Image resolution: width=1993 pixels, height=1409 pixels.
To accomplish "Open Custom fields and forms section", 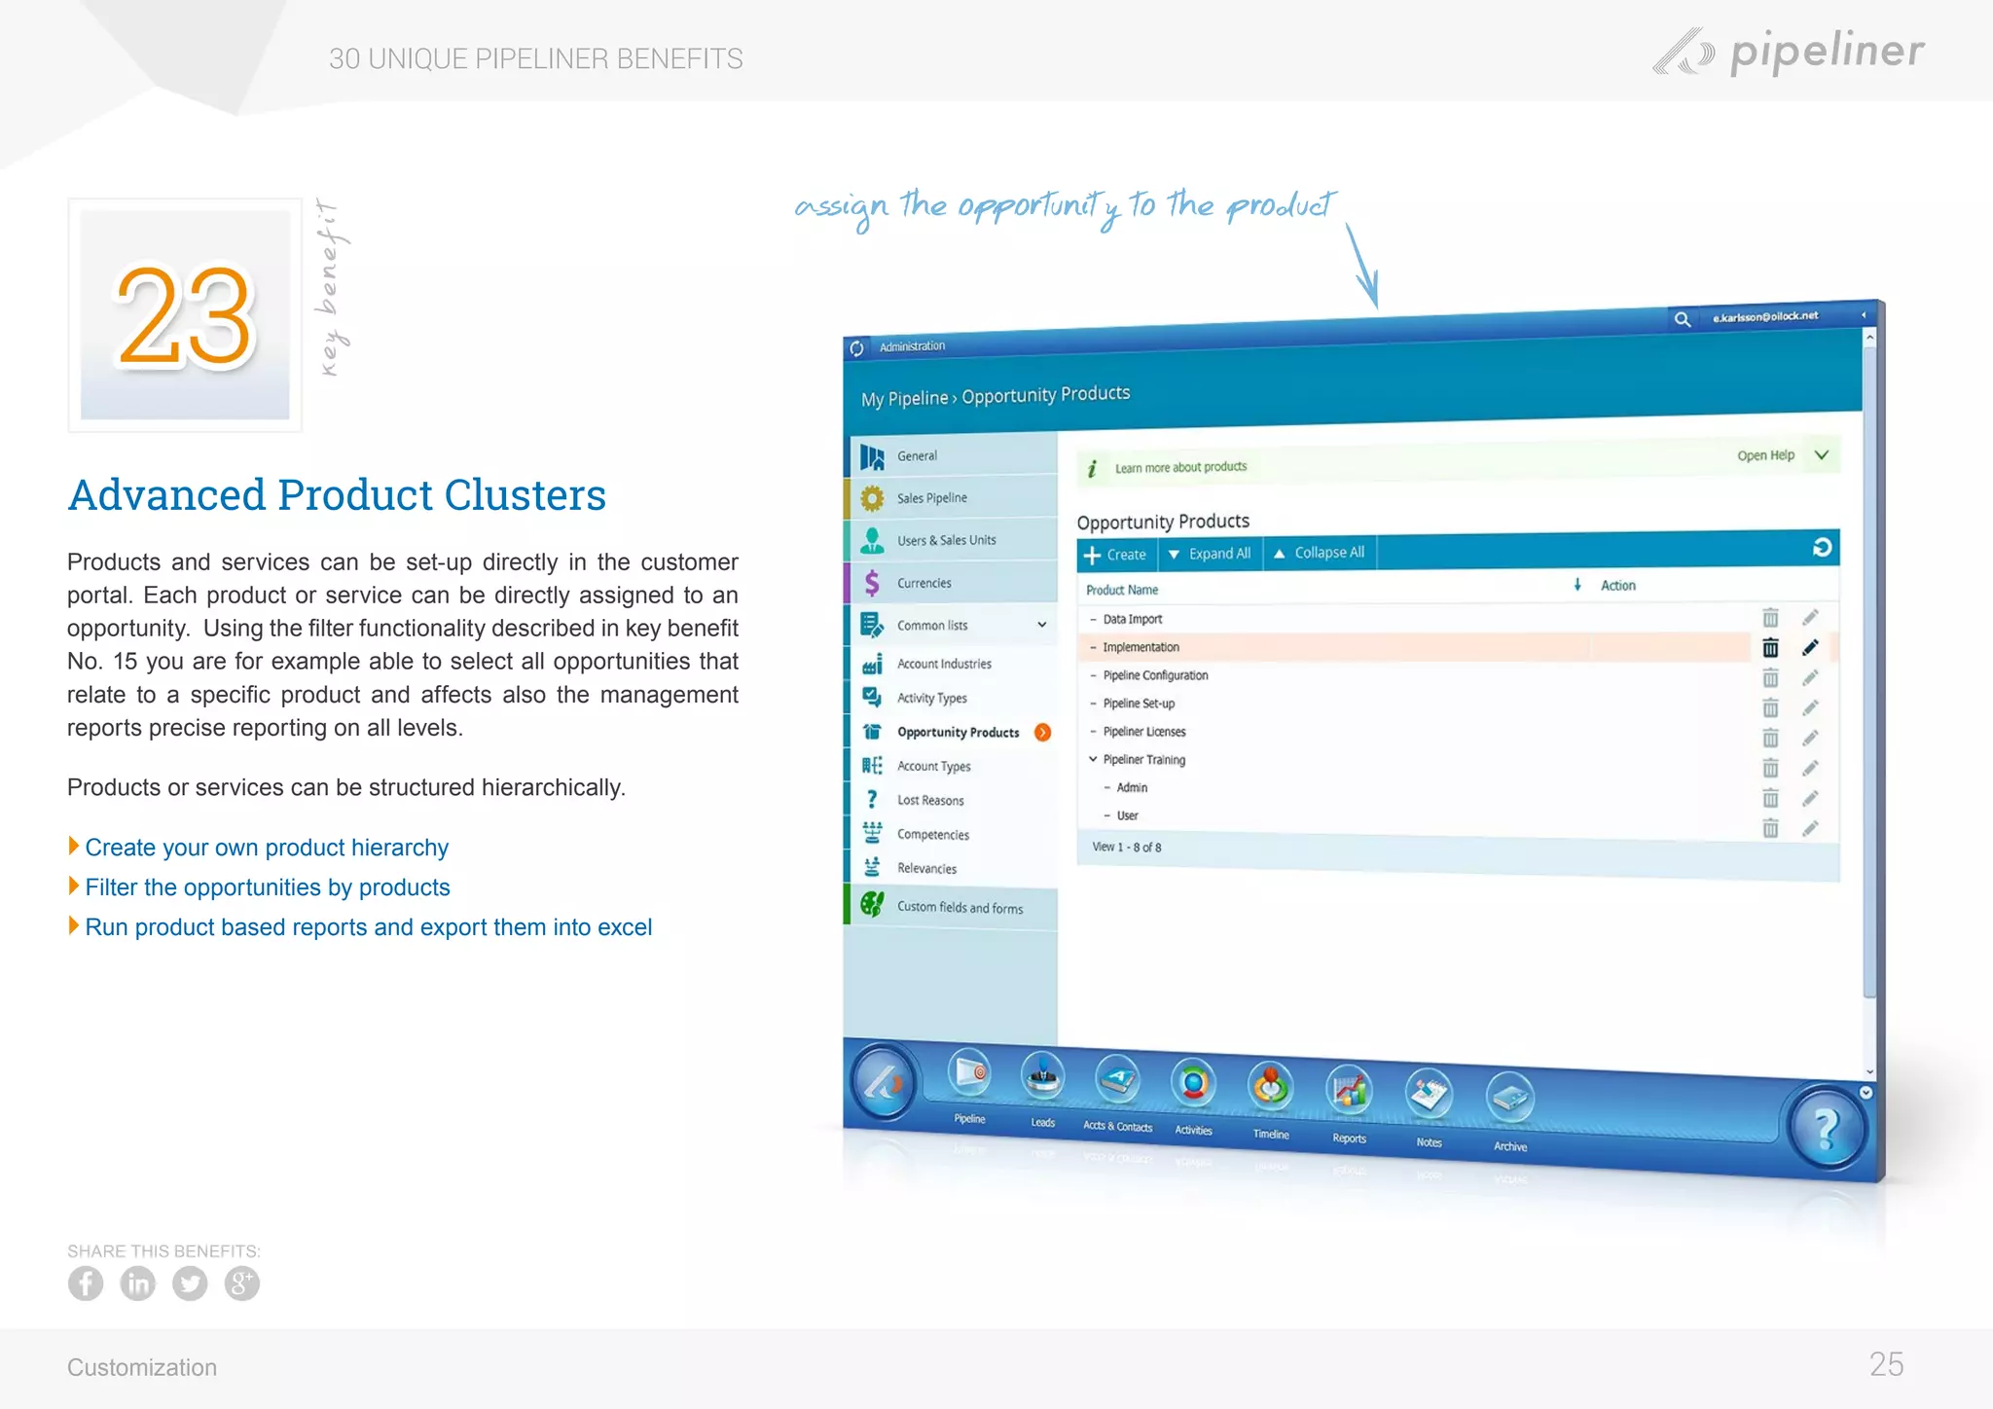I will tap(952, 907).
